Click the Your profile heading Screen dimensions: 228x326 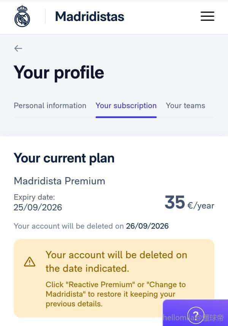(59, 72)
